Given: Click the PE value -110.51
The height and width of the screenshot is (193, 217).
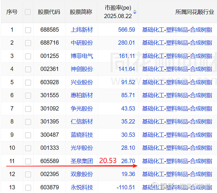Looking at the screenshot, I should 126,187.
